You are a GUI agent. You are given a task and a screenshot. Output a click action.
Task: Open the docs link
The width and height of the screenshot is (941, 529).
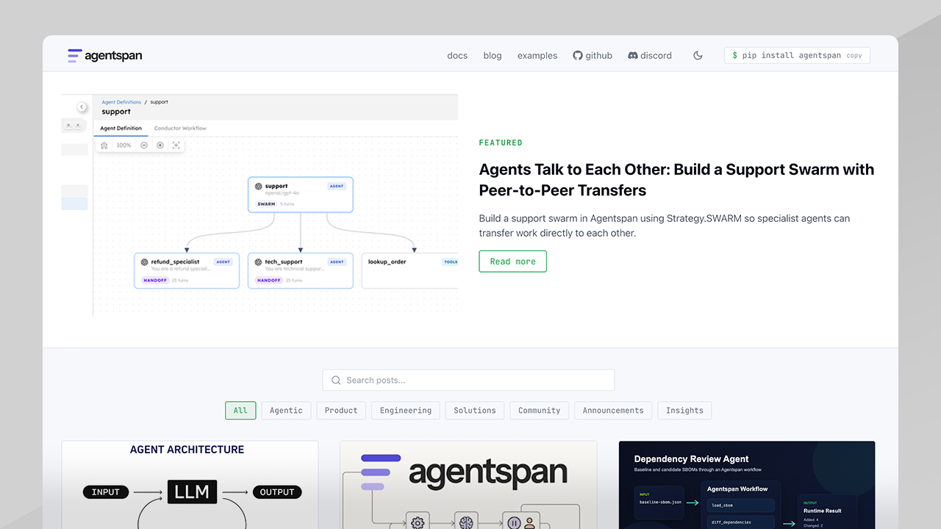tap(457, 55)
